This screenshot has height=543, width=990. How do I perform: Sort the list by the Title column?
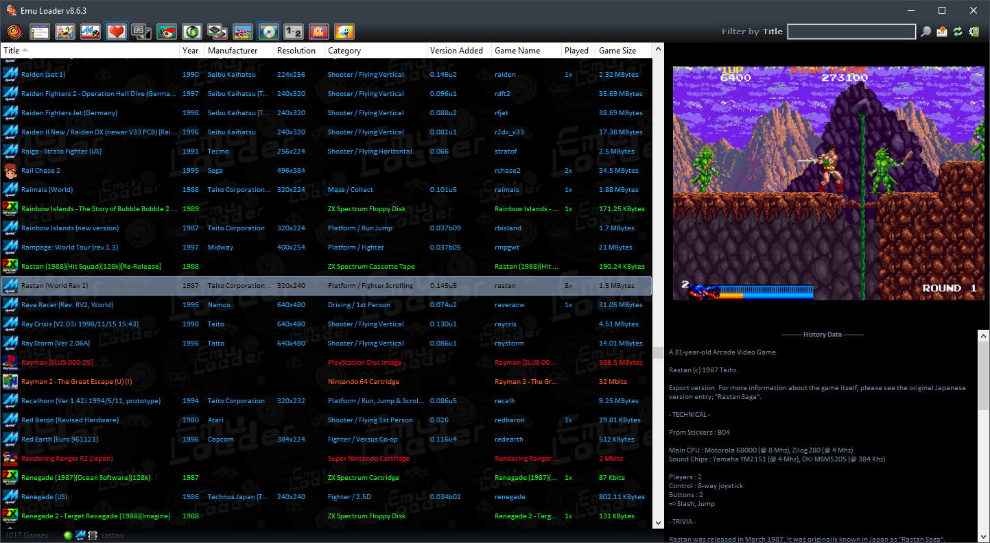(90, 51)
